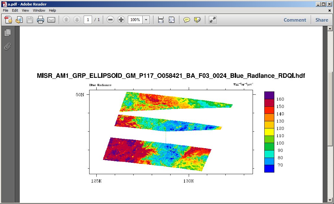Expand the zoom level dropdown arrow
This screenshot has width=334, height=204.
click(146, 20)
